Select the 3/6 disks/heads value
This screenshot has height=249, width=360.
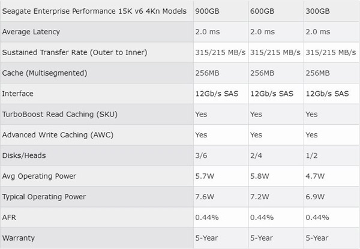[200, 155]
